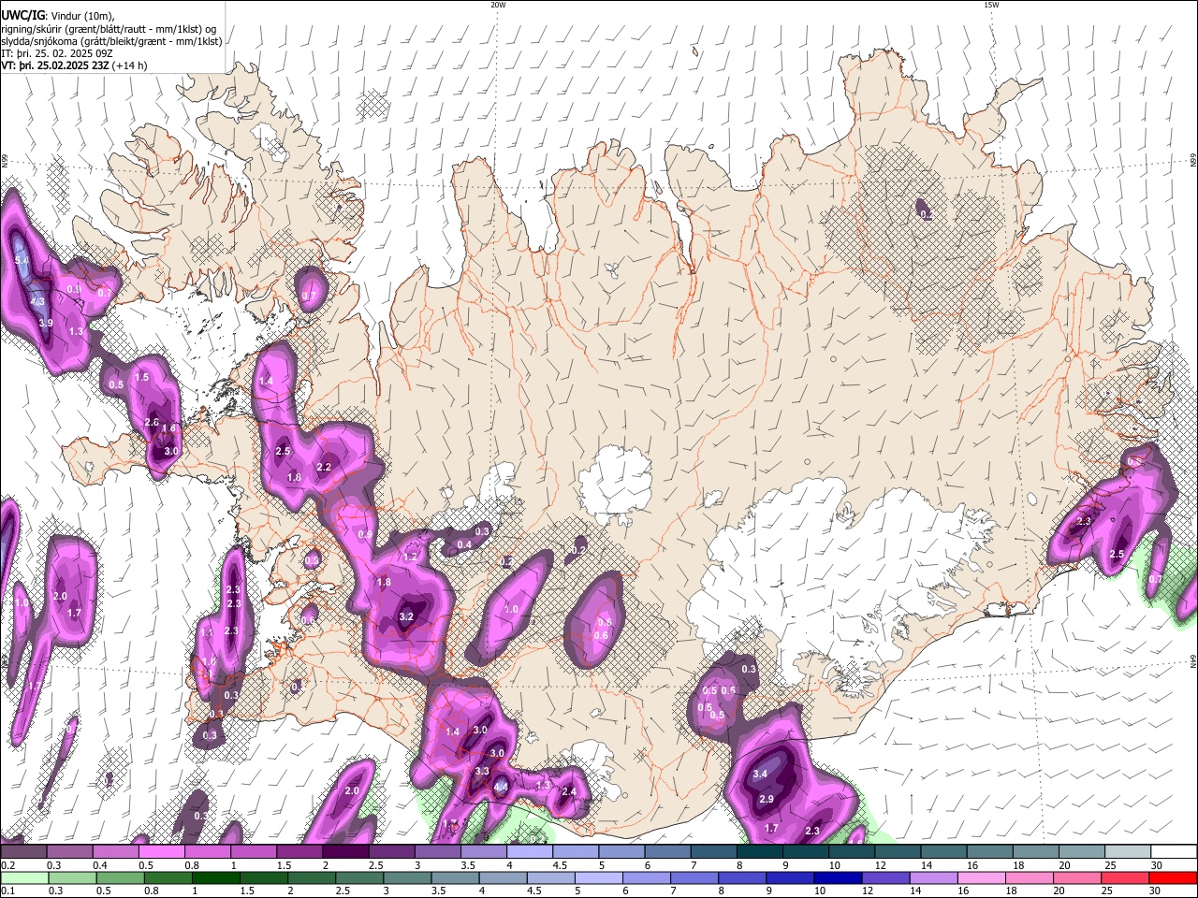Viewport: 1198px width, 898px height.
Task: Click the '2.4' precipitation value on the map
Action: (568, 792)
